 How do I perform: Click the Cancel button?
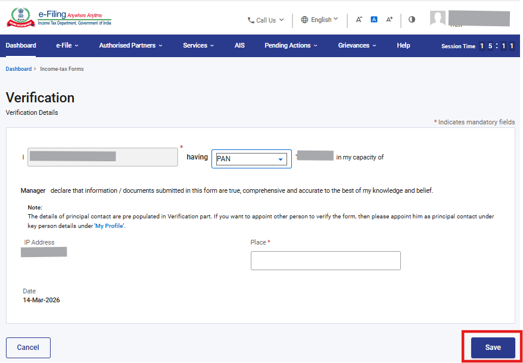28,348
